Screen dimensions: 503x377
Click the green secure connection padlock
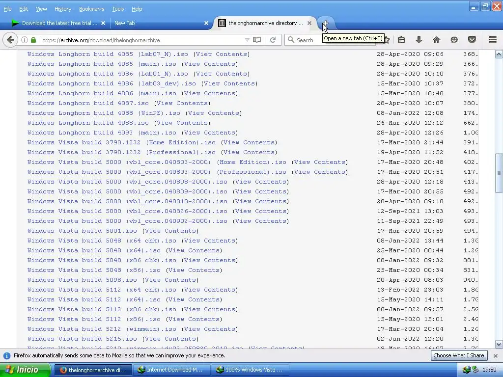(33, 40)
